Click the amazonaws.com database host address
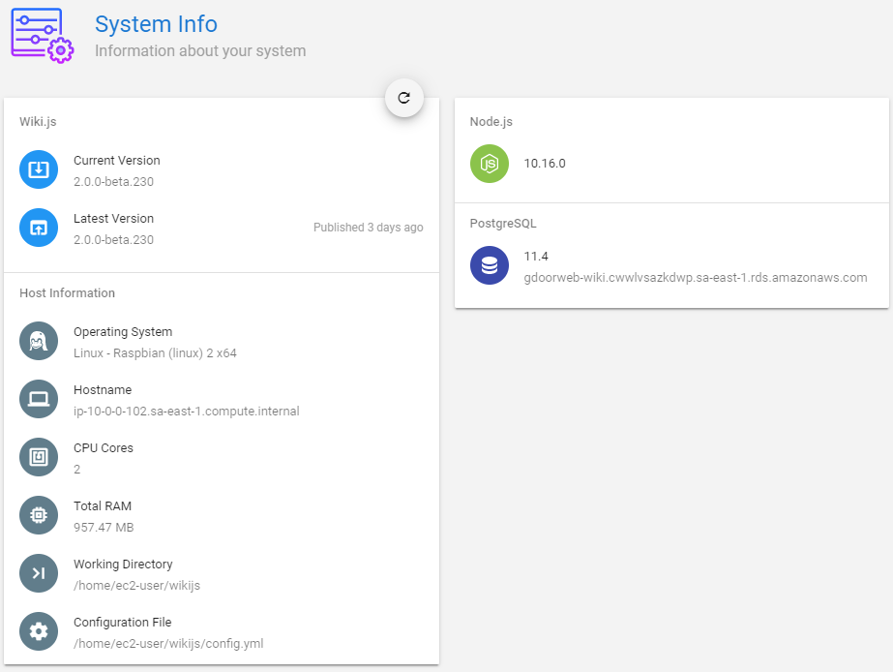 [696, 278]
